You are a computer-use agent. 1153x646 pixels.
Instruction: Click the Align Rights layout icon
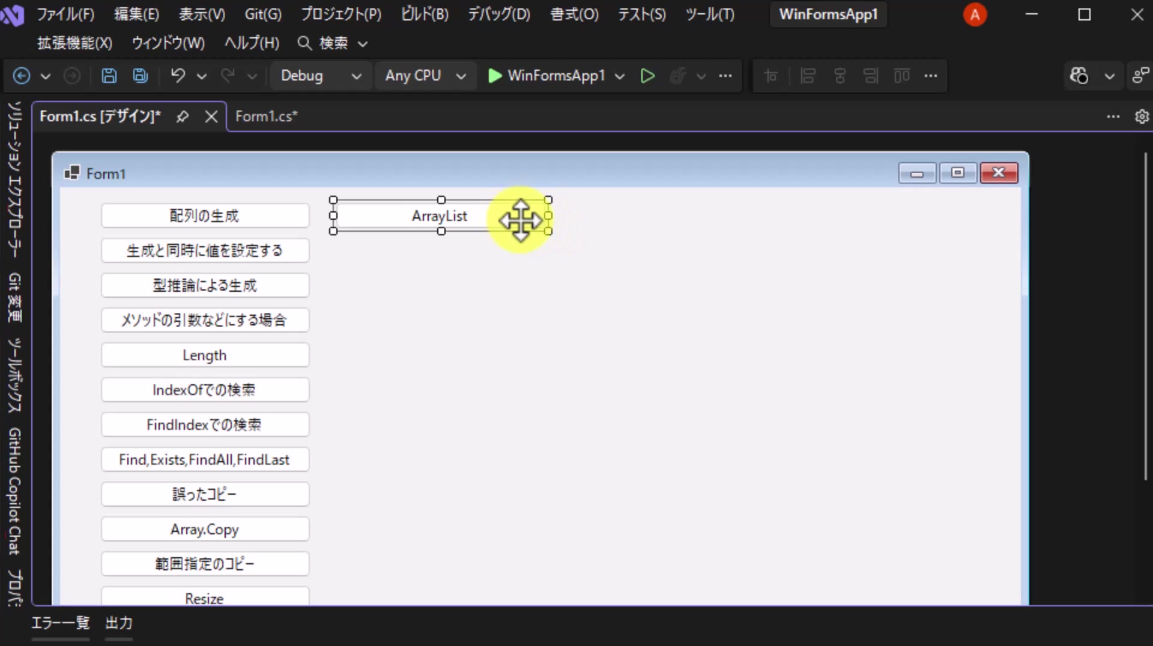(x=870, y=76)
